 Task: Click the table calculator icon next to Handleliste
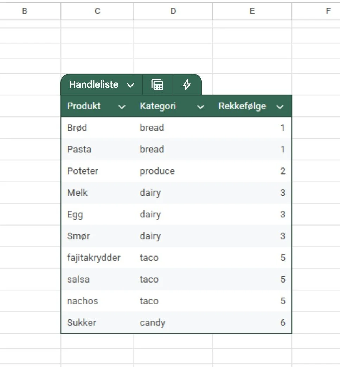[x=157, y=84]
